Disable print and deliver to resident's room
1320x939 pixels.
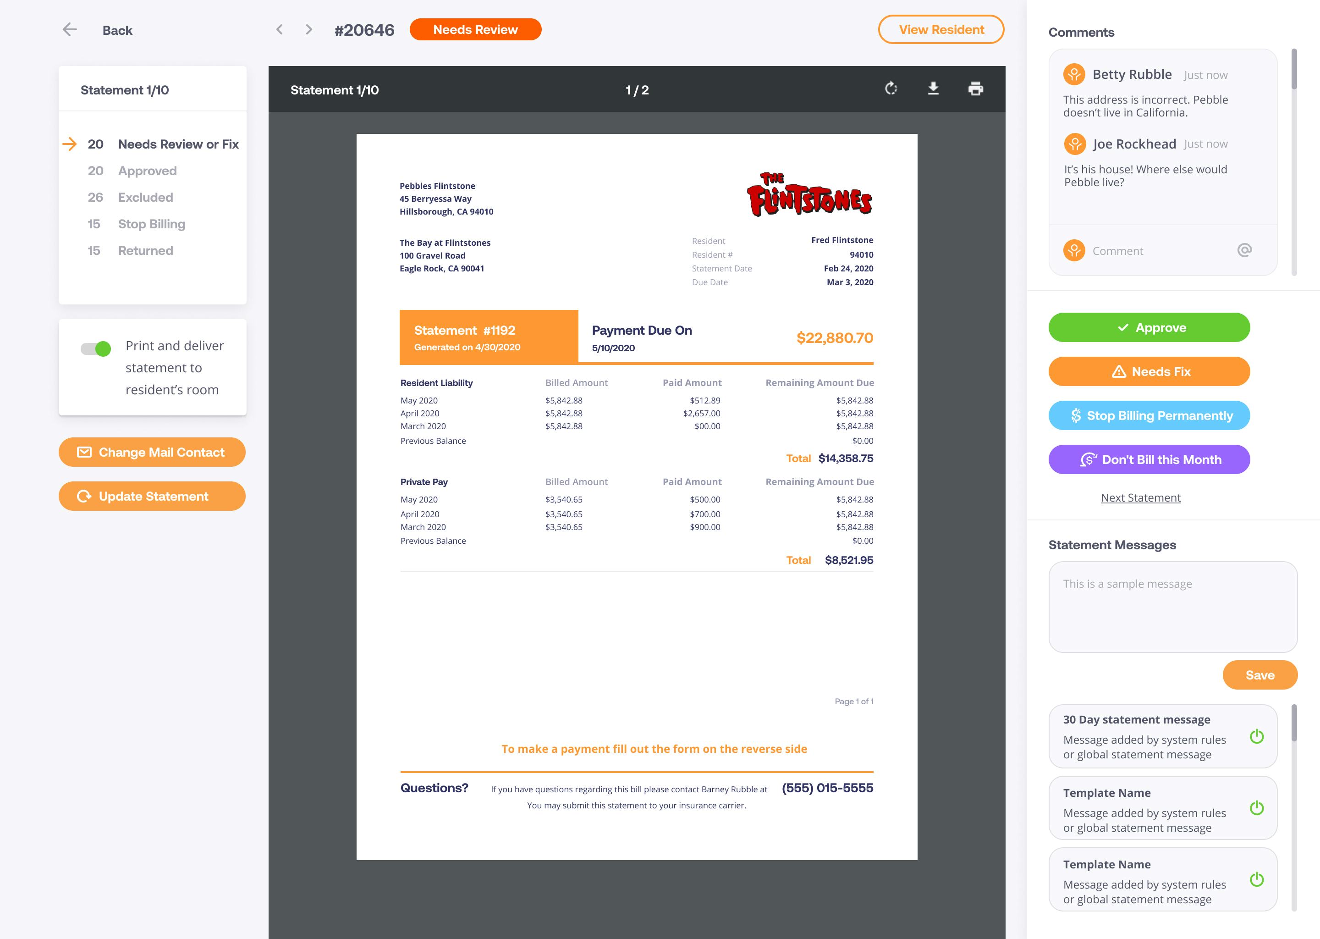pyautogui.click(x=95, y=348)
